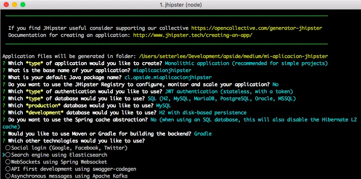Click the 'miaplicacionjhipster' base name answer
361x179 pixels.
click(162, 70)
